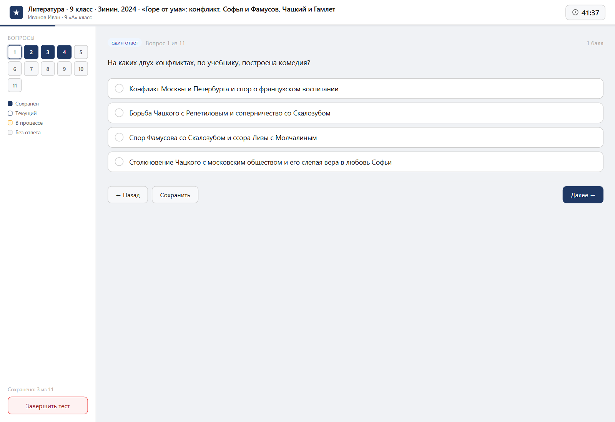
Task: Save the answer with Сохранить
Action: [x=175, y=195]
